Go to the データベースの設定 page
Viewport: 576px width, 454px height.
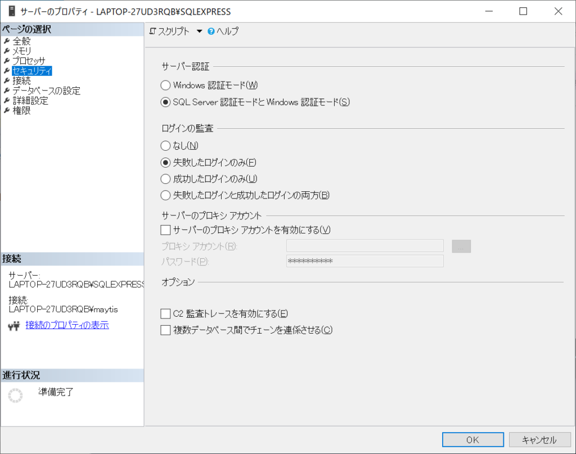tap(46, 91)
